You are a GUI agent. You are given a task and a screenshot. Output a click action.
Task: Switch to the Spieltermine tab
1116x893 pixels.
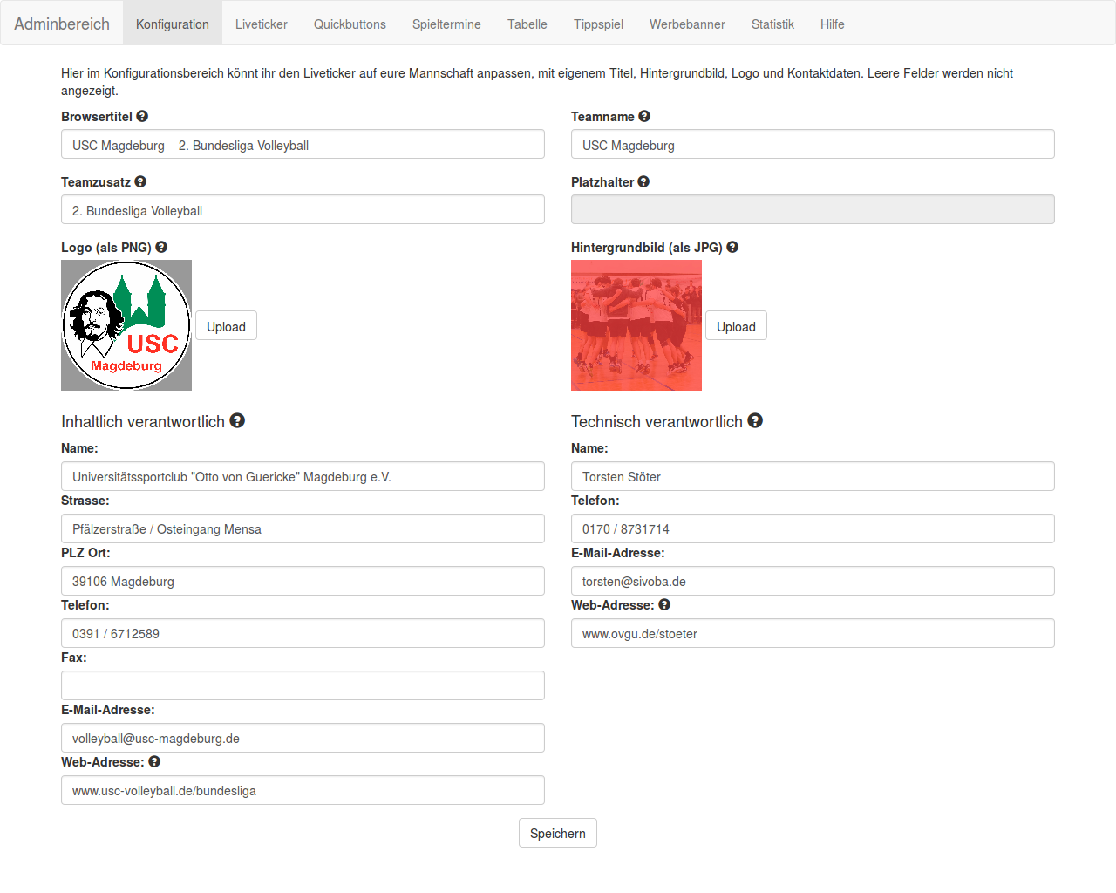446,24
